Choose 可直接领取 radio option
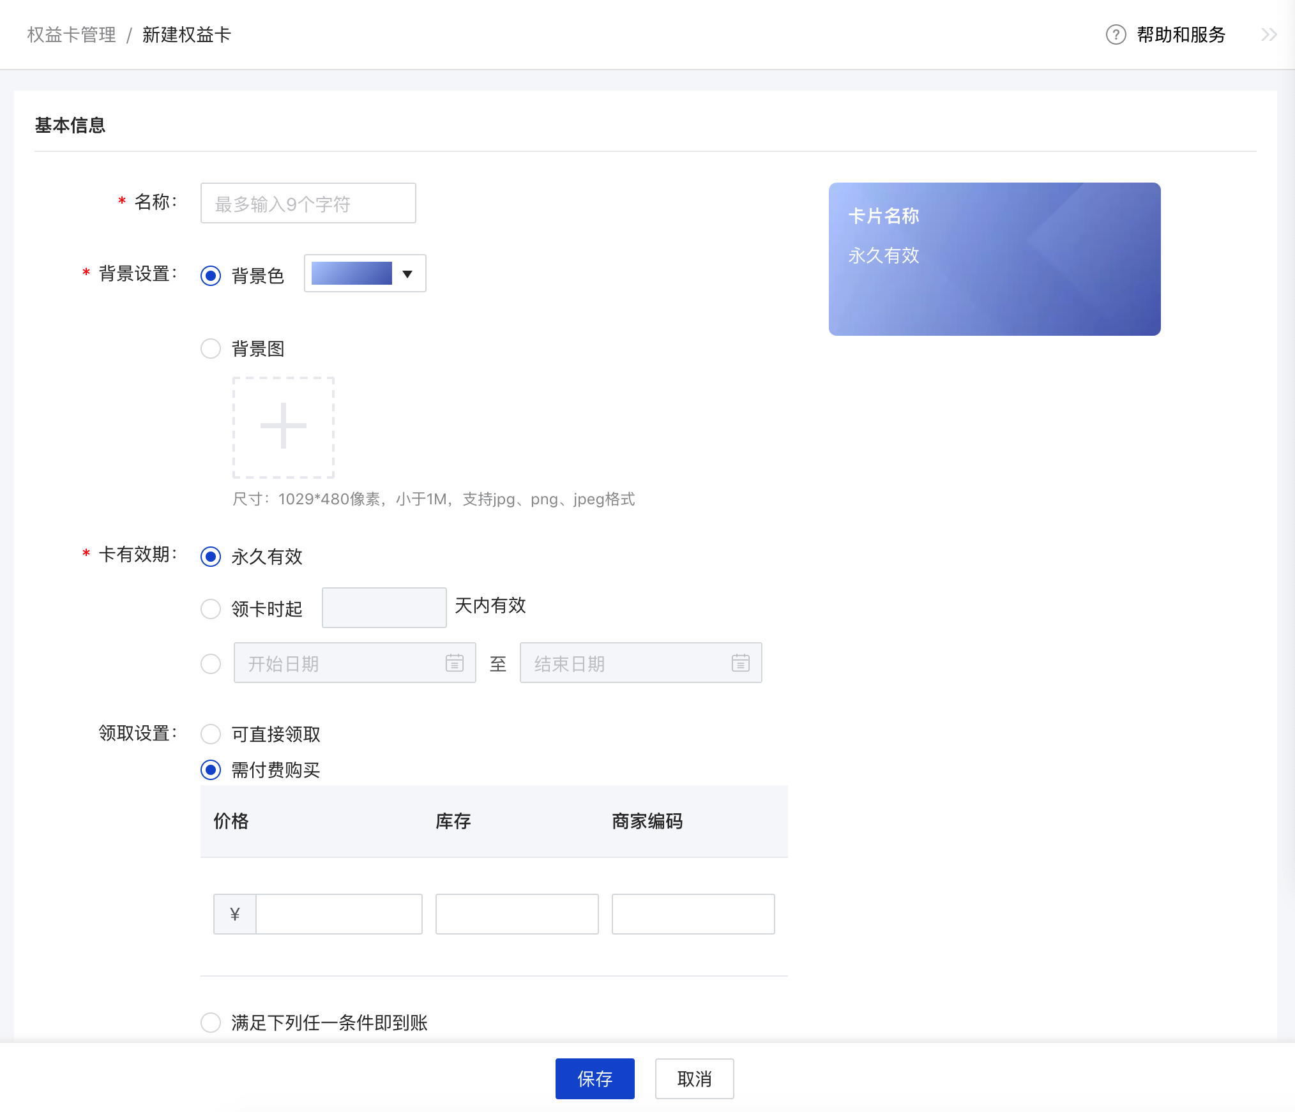The height and width of the screenshot is (1112, 1295). point(211,734)
